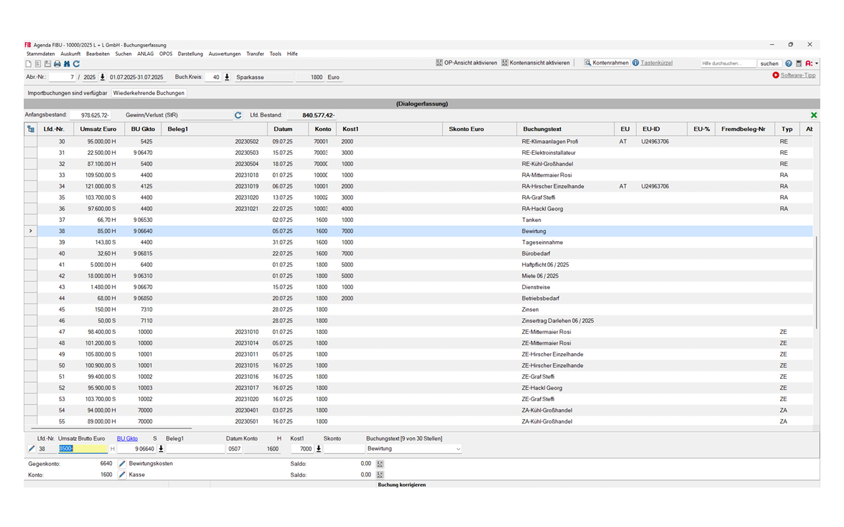Click the refresh icon beside Gewinn/Verlust field
Image resolution: width=844 pixels, height=527 pixels.
click(x=238, y=115)
